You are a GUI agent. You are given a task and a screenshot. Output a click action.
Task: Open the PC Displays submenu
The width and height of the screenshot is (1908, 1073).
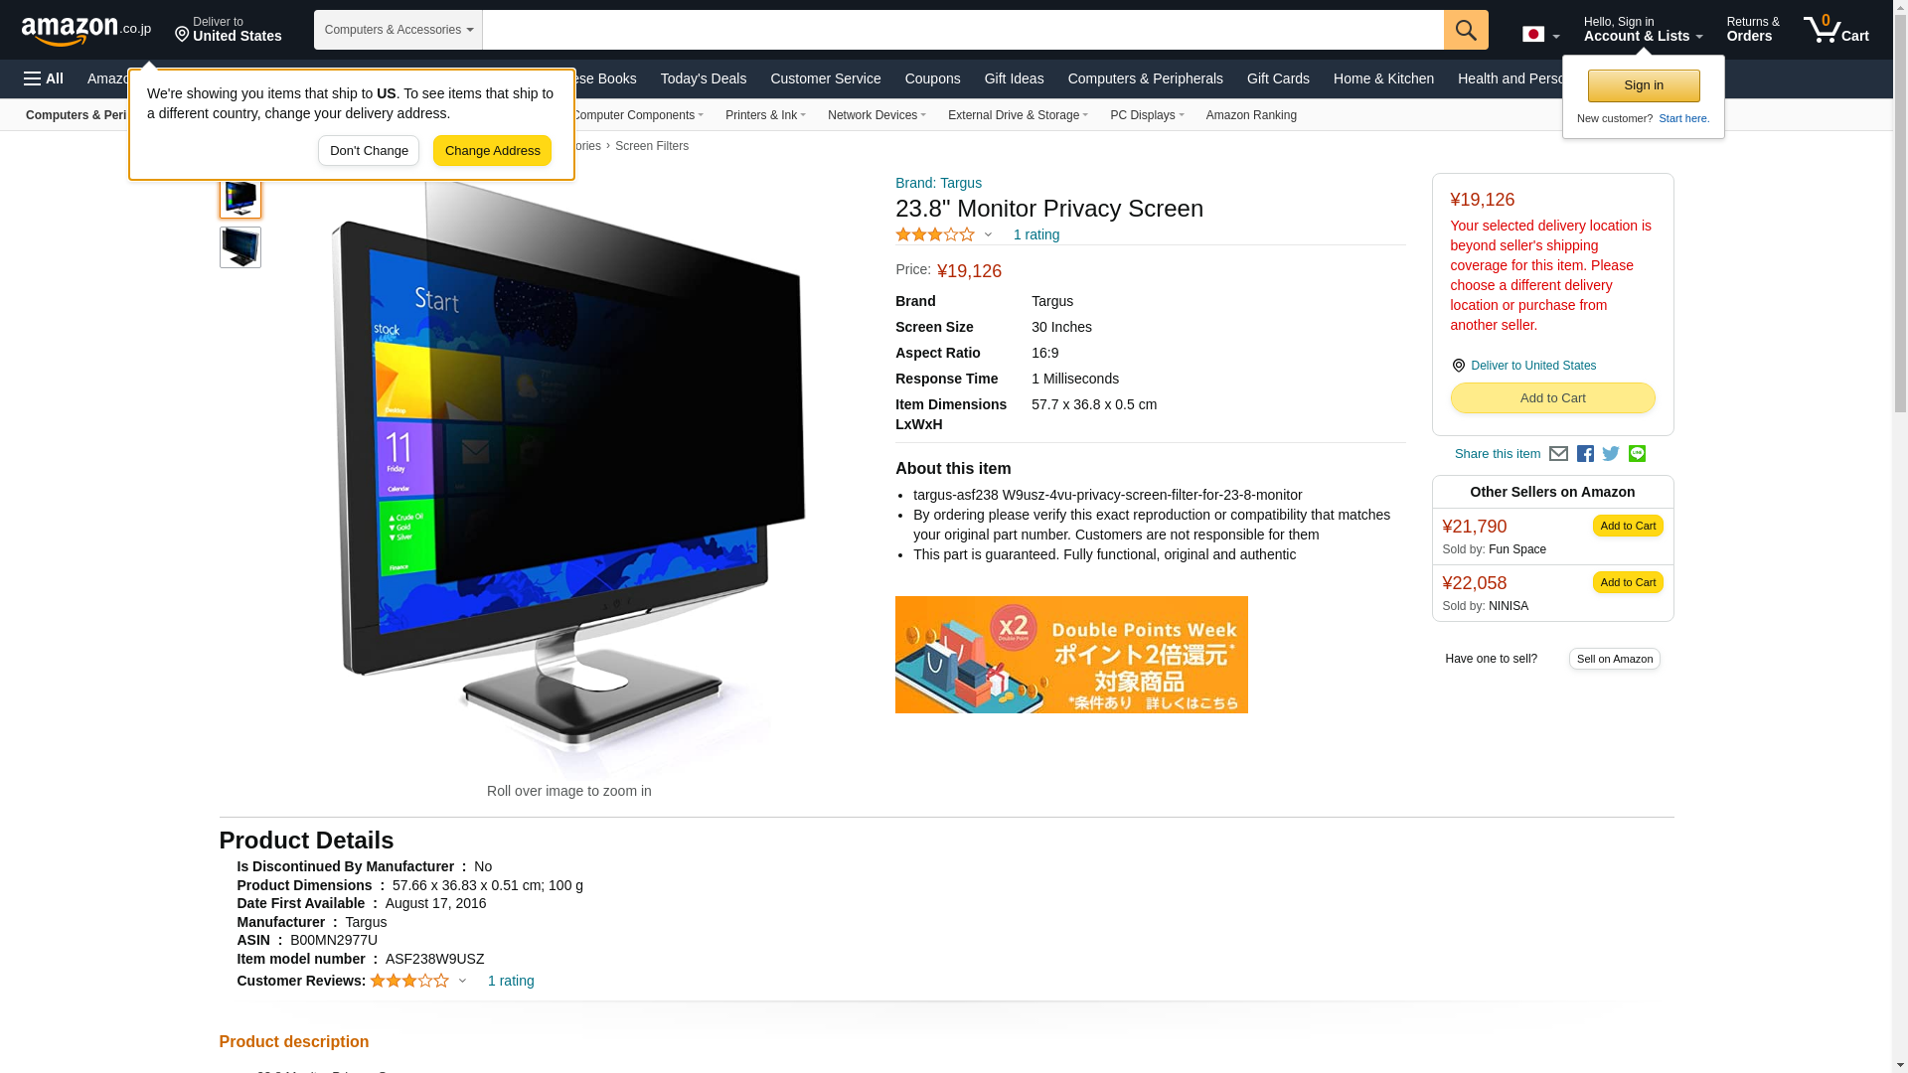[1147, 115]
